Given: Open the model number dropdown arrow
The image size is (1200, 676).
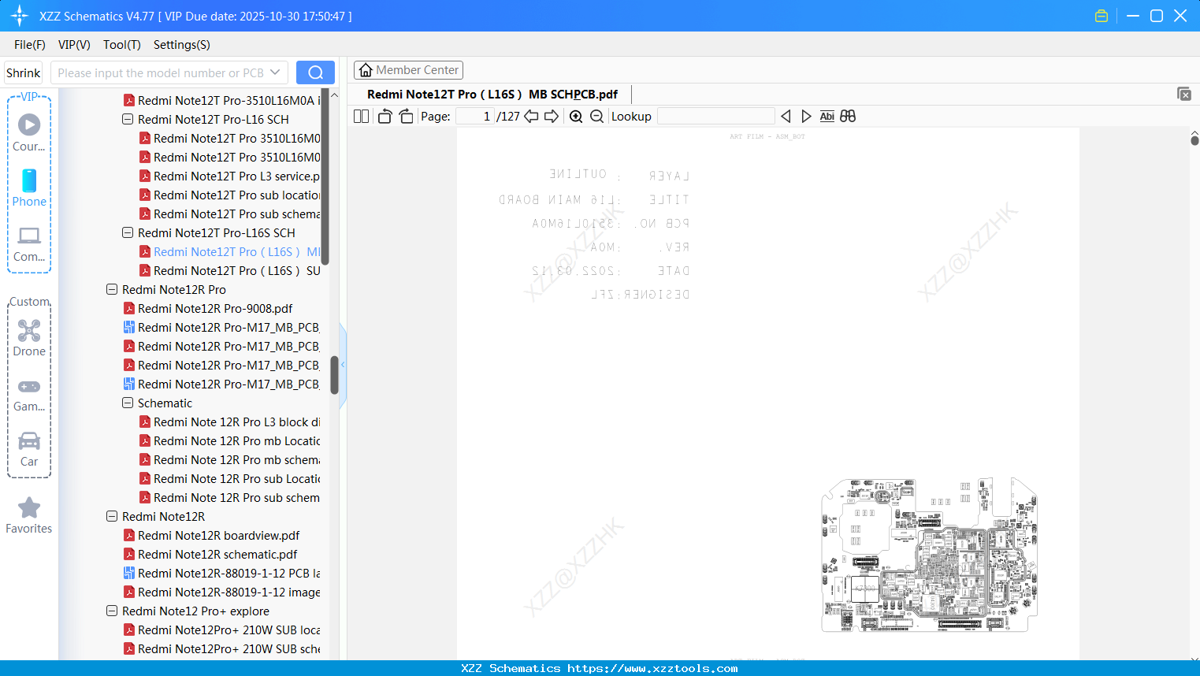Looking at the screenshot, I should (275, 72).
